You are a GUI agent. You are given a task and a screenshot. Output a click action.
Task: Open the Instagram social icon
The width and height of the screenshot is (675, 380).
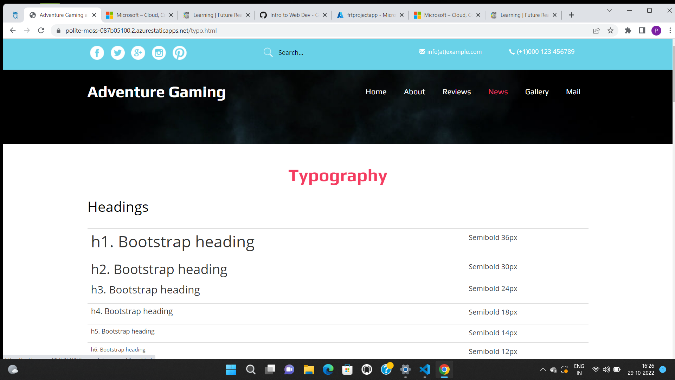click(x=159, y=53)
